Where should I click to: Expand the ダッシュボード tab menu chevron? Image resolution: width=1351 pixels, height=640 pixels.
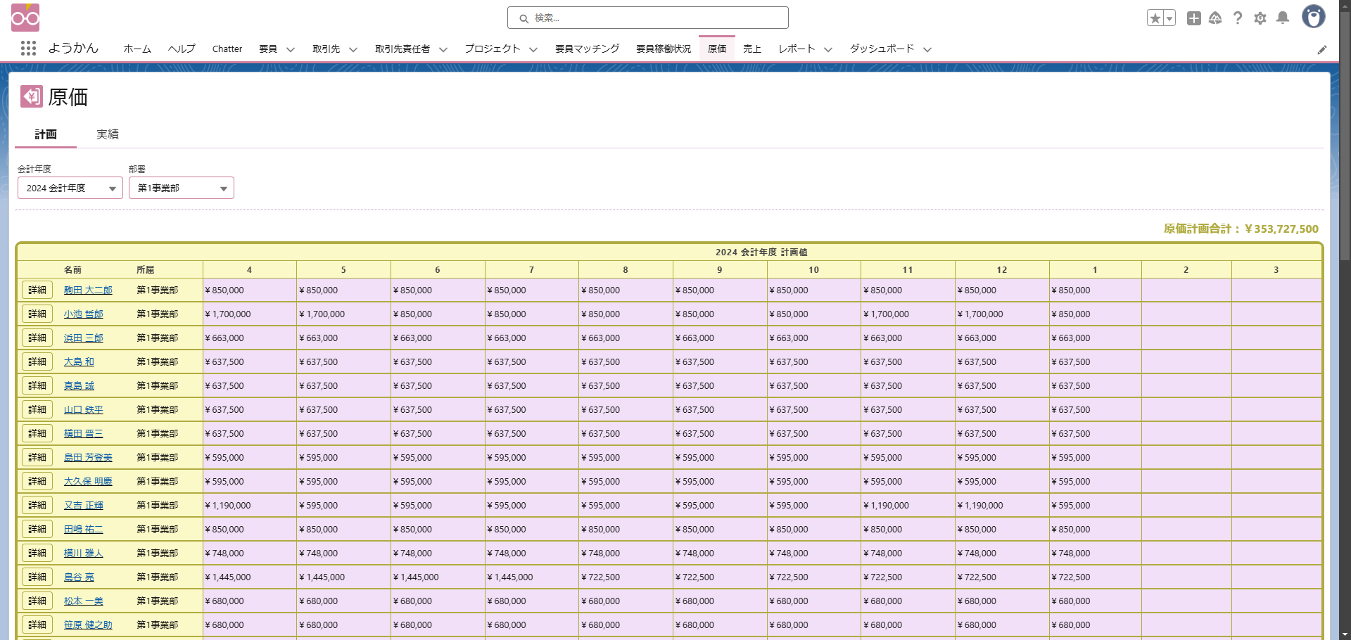[x=927, y=49]
